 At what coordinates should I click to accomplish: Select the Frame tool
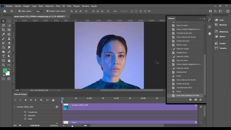(9, 30)
